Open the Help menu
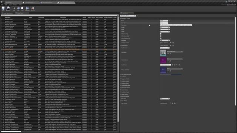The width and height of the screenshot is (237, 133). (20, 5)
